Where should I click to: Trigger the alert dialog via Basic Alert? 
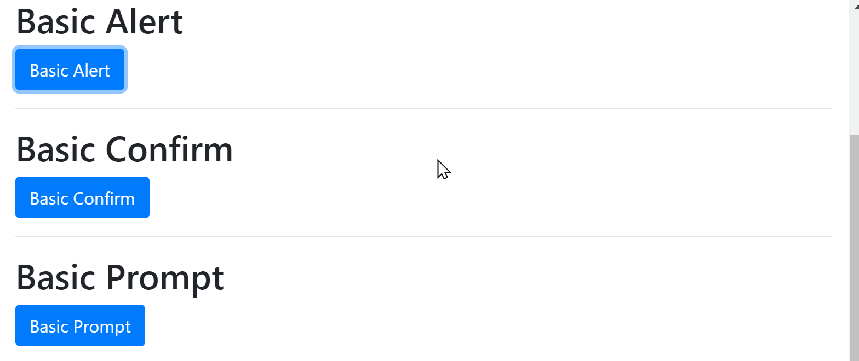[x=70, y=69]
